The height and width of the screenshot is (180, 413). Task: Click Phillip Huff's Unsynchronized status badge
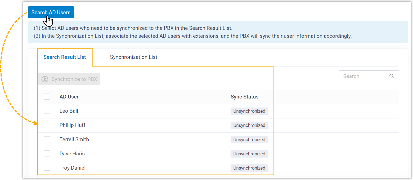click(249, 125)
